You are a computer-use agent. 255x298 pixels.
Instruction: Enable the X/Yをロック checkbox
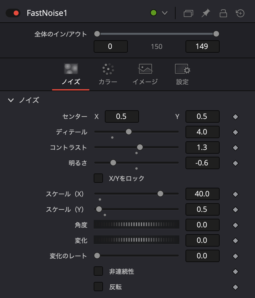pyautogui.click(x=98, y=178)
